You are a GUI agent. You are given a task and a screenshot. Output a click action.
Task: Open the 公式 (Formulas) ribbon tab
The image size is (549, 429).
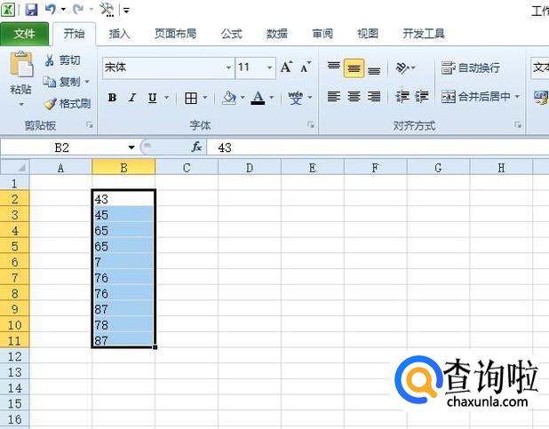(231, 34)
